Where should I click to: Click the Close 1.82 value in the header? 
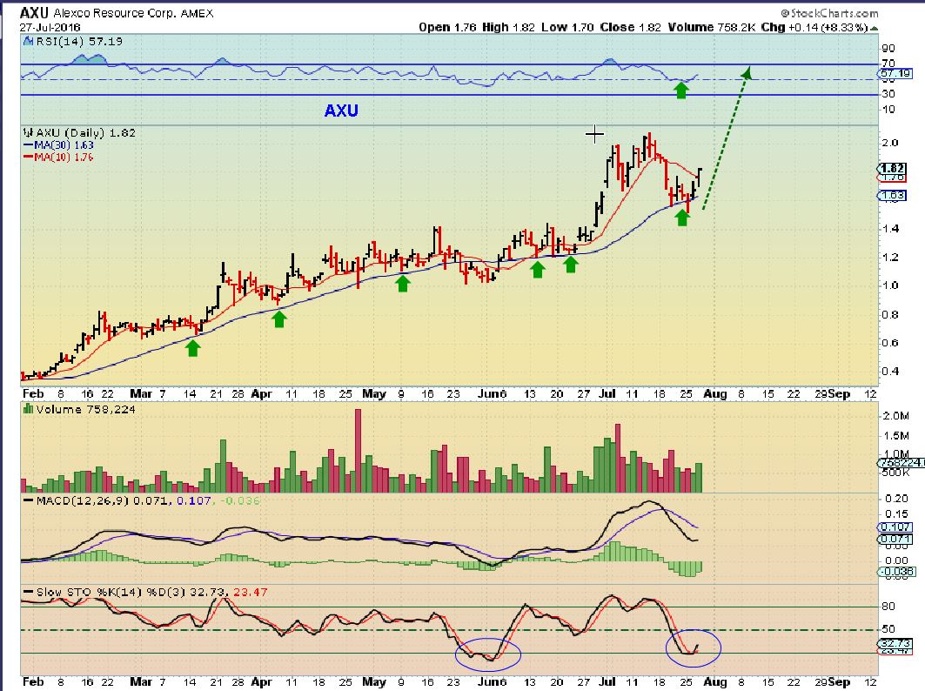coord(631,27)
